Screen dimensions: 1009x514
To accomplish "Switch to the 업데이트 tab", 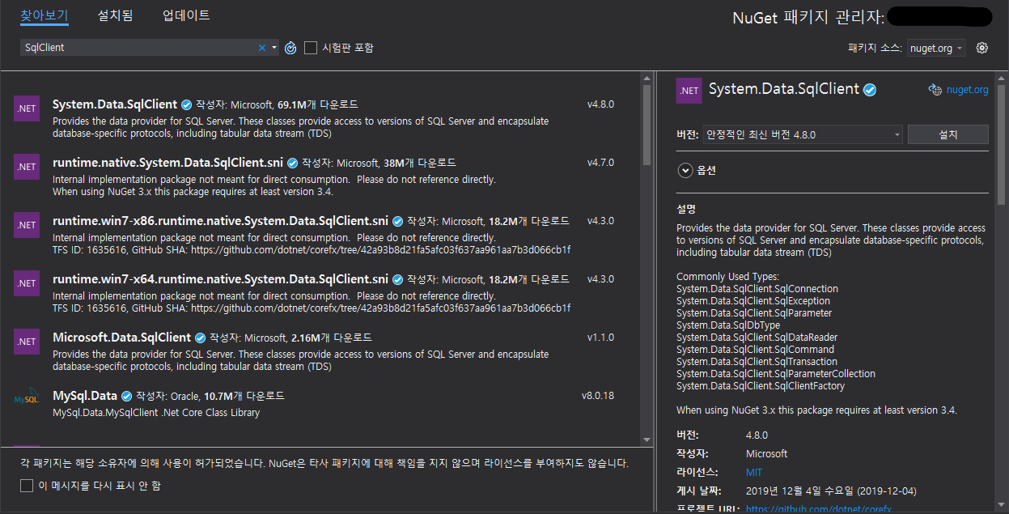I will pyautogui.click(x=186, y=15).
